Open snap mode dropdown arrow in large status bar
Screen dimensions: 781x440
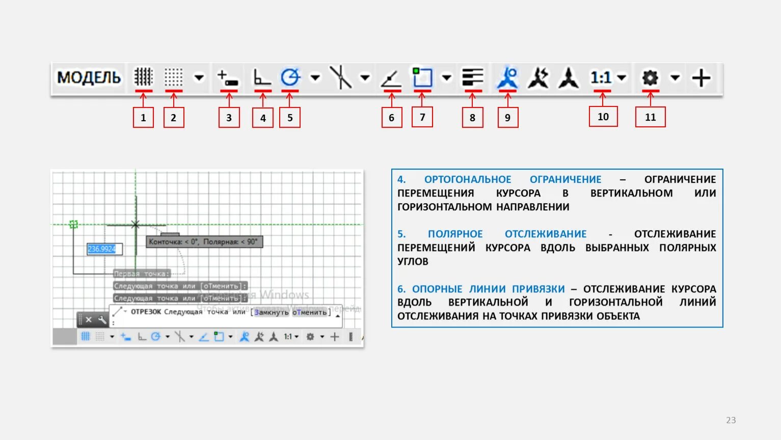199,78
